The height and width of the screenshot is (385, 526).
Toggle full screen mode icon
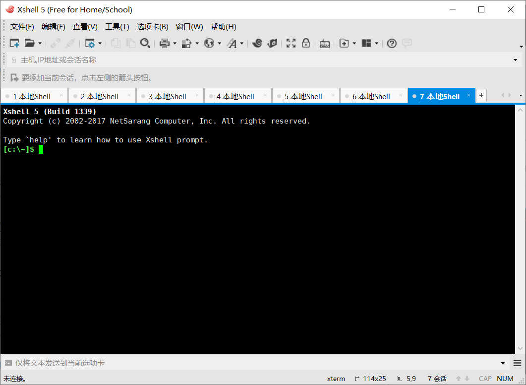[x=291, y=43]
